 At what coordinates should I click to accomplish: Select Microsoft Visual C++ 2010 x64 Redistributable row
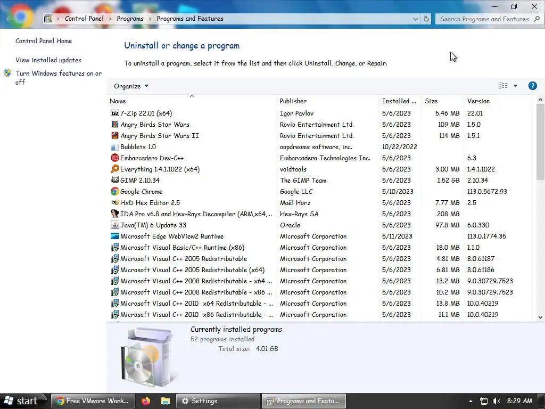[319, 303]
